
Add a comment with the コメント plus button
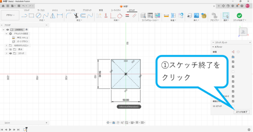coord(46,123)
